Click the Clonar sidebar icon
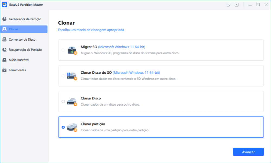Image resolution: width=271 pixels, height=163 pixels. 5,29
